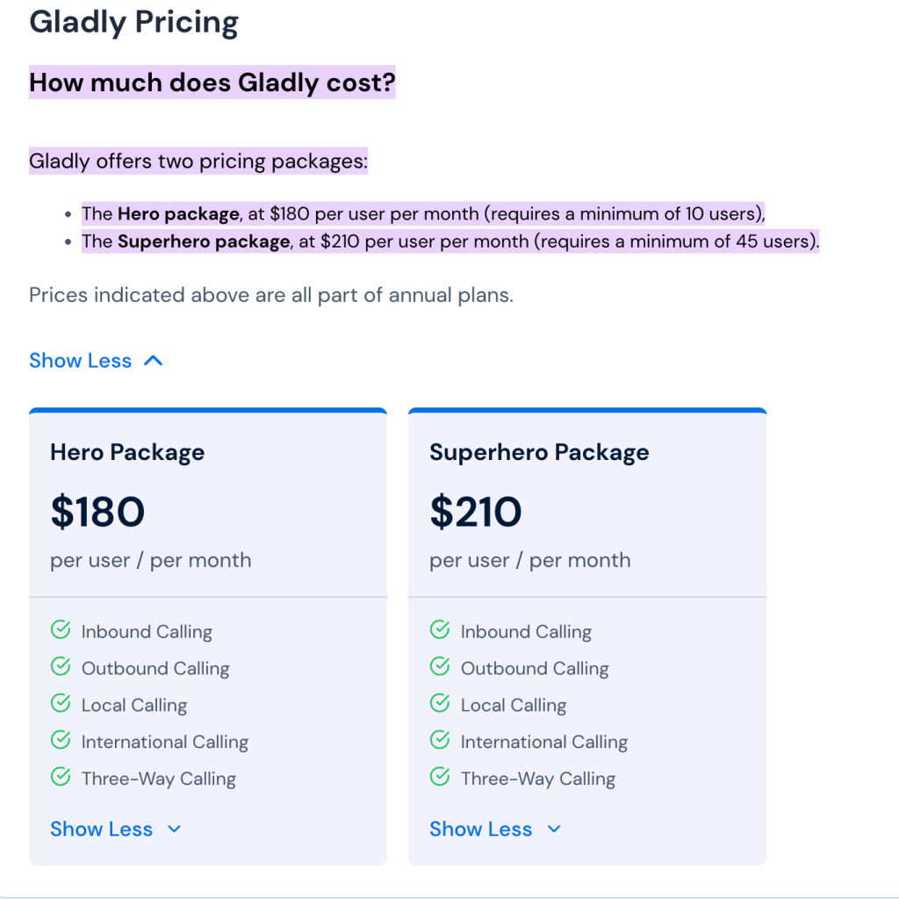Expand Superhero Package features with its chevron
Screen dimensions: 899x899
pyautogui.click(x=553, y=829)
